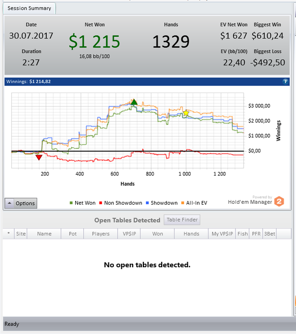Sort by the VP$IP column header
Viewport: 296px width, 334px height.
pyautogui.click(x=129, y=234)
